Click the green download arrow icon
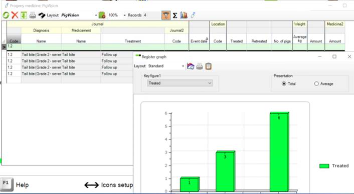The width and height of the screenshot is (354, 194). [24, 15]
